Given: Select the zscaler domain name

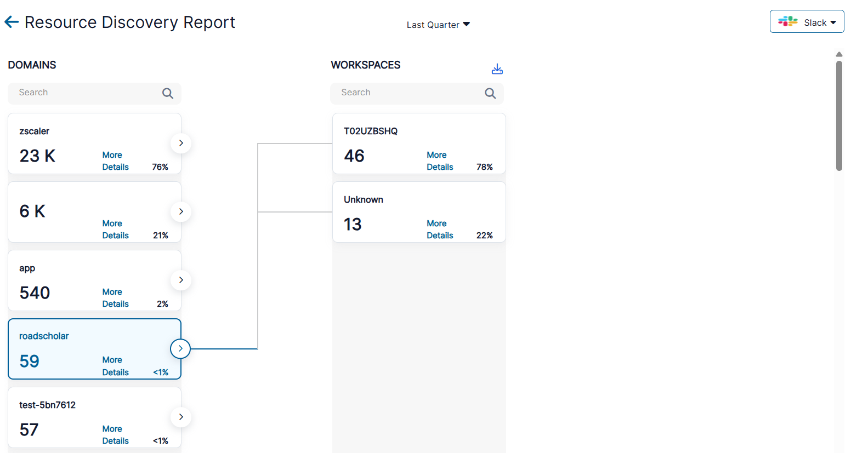Looking at the screenshot, I should 34,131.
